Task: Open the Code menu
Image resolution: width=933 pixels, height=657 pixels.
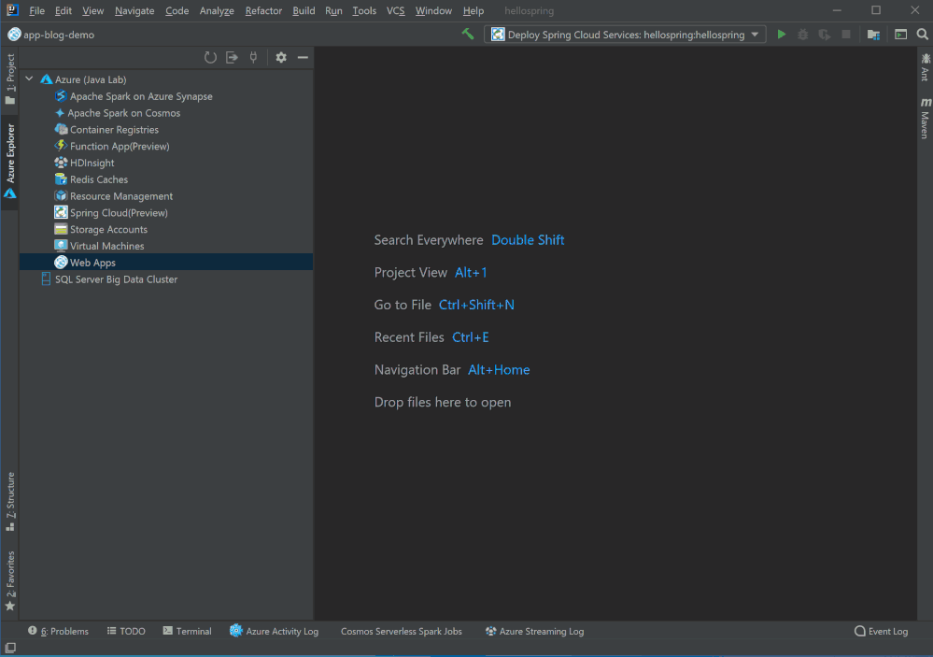Action: [177, 10]
